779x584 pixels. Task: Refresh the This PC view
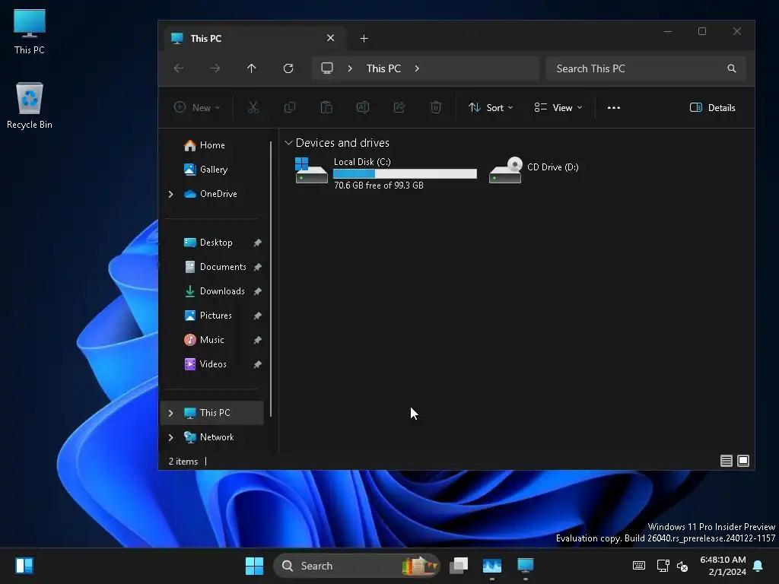288,68
